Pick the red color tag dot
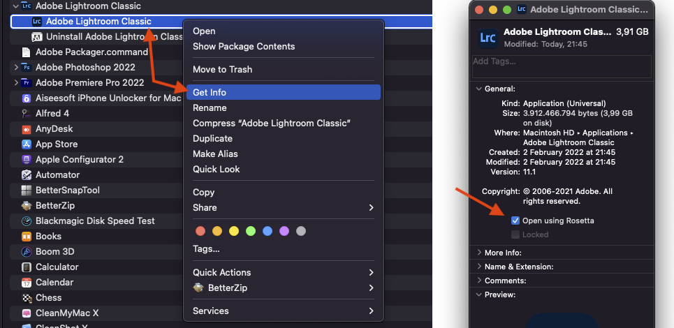 pyautogui.click(x=200, y=231)
